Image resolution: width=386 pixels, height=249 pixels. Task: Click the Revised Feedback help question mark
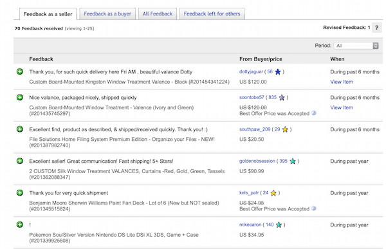pos(376,28)
